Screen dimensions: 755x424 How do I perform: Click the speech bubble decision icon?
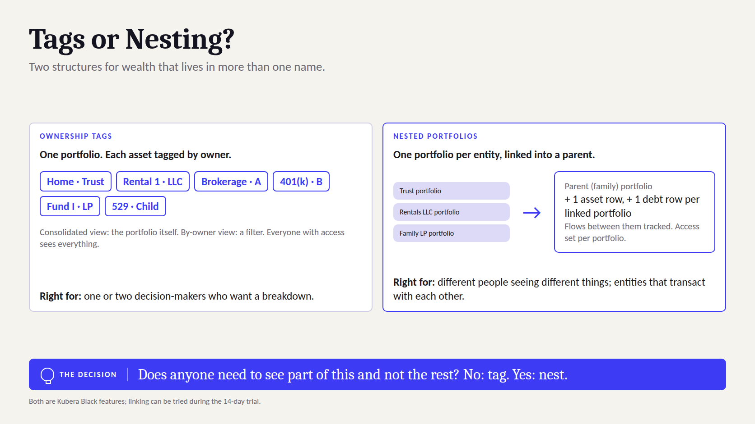click(47, 375)
